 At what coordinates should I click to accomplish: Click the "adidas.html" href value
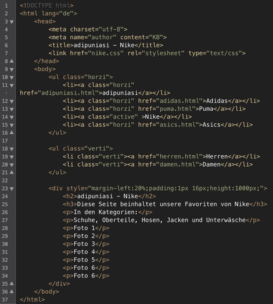(179, 101)
